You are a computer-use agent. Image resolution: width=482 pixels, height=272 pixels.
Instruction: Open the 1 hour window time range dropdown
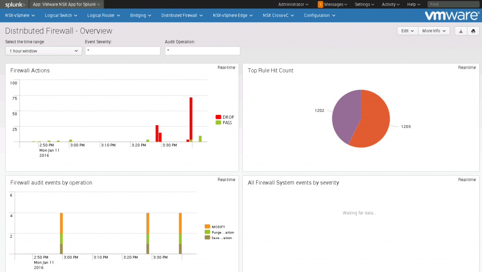44,51
